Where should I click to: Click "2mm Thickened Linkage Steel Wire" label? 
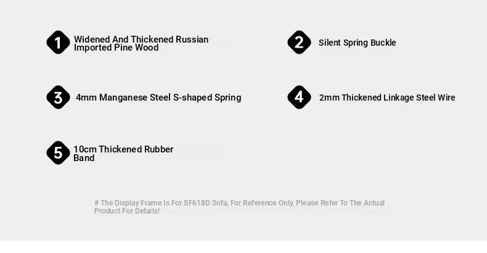[x=387, y=97]
